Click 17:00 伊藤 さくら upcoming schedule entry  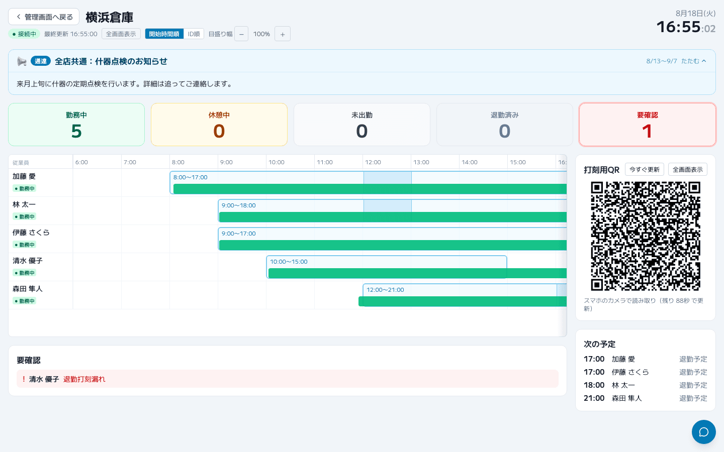(646, 372)
